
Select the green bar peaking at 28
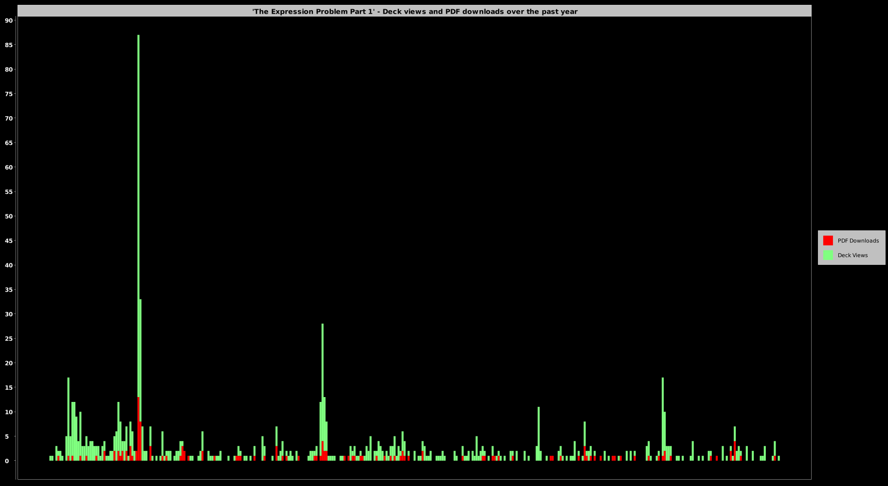click(x=323, y=382)
